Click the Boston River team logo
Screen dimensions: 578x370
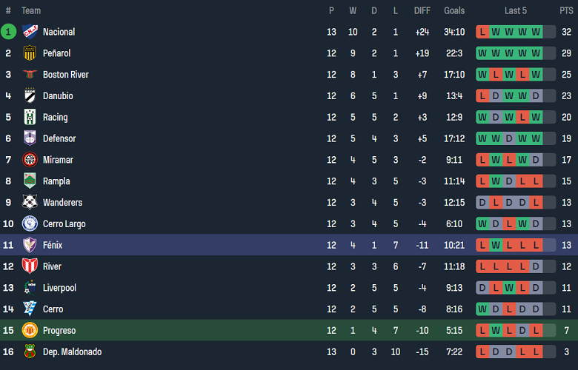pos(30,75)
